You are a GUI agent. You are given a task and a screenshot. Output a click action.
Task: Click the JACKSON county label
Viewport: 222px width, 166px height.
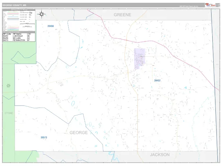tap(160, 155)
